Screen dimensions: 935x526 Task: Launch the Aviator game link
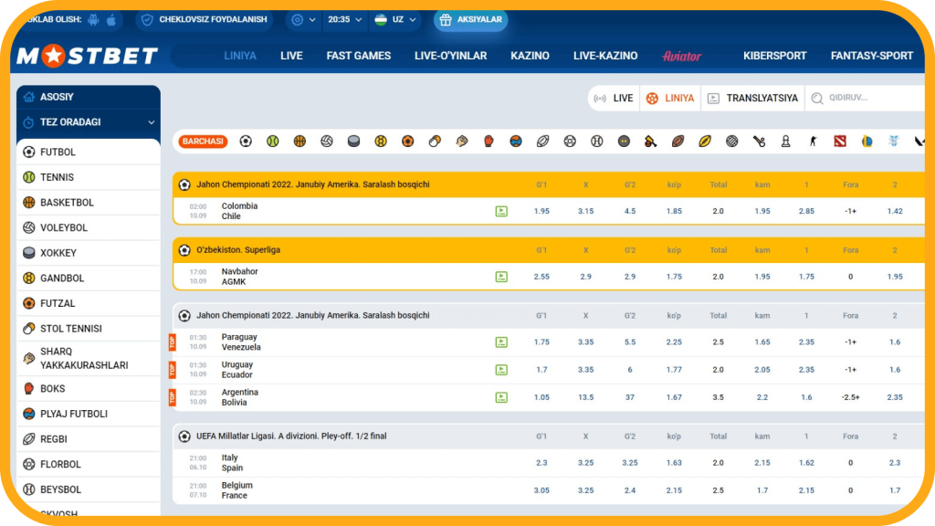point(681,56)
